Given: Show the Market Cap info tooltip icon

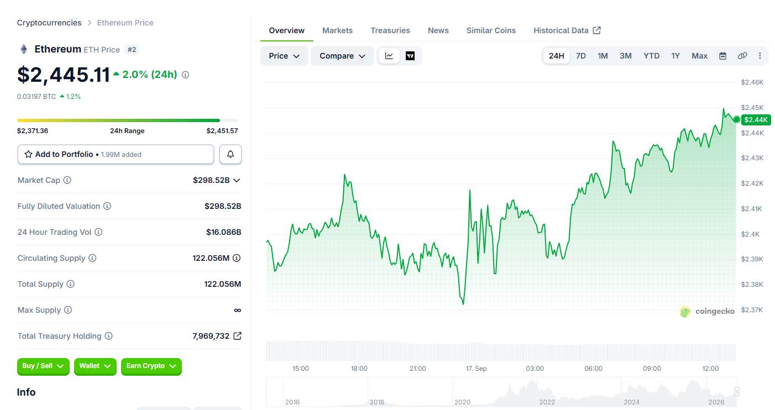Looking at the screenshot, I should (x=67, y=180).
